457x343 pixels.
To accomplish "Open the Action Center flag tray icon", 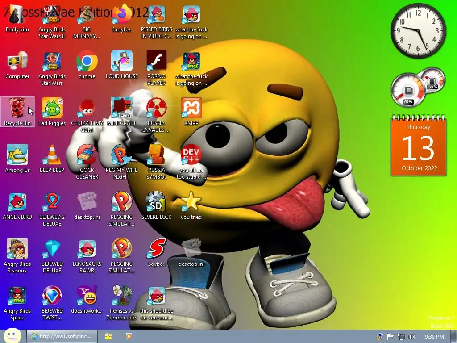I will click(x=390, y=337).
